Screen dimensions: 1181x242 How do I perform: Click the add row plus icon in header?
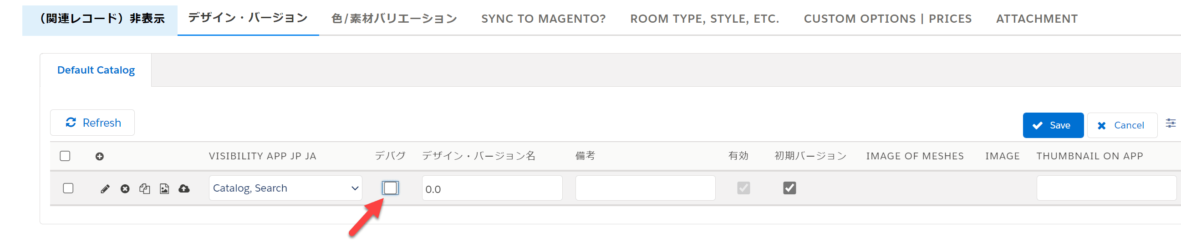point(100,157)
